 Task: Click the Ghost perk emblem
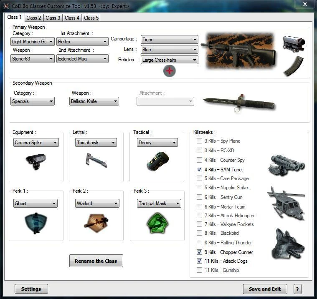point(36,223)
